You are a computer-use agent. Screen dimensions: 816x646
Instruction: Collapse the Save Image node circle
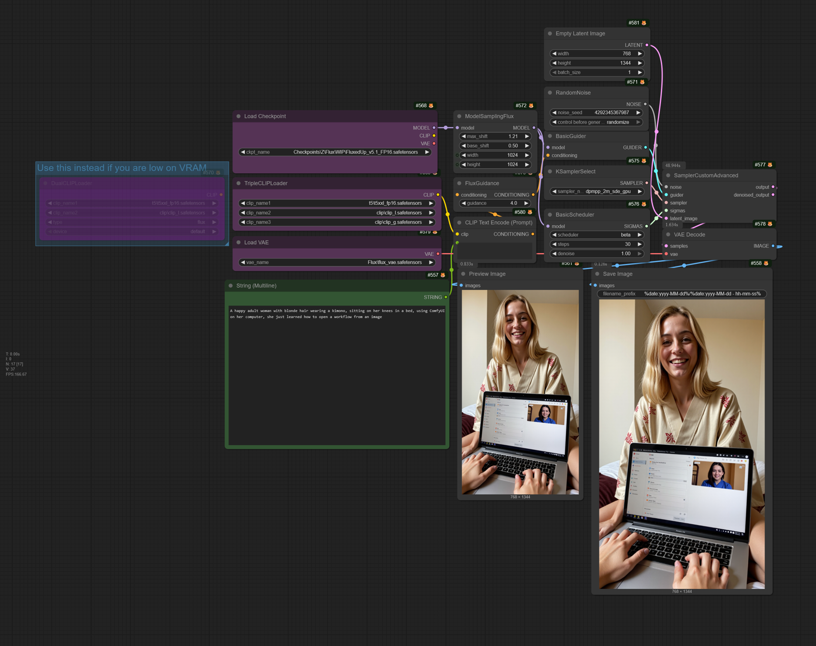click(x=598, y=274)
